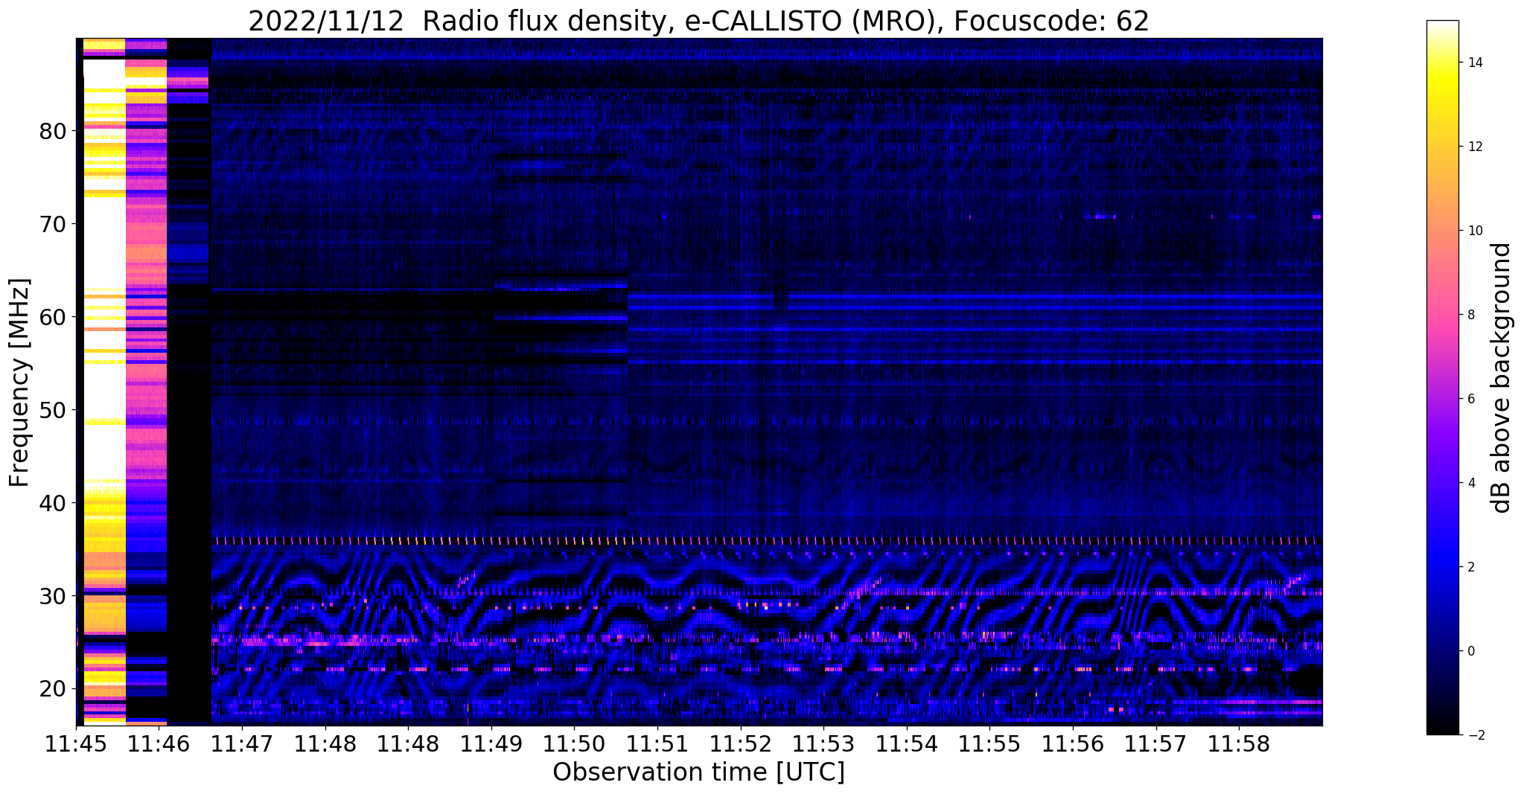Image resolution: width=1524 pixels, height=794 pixels.
Task: Click the 'Frequency [MHz]' axis label
Action: click(20, 382)
